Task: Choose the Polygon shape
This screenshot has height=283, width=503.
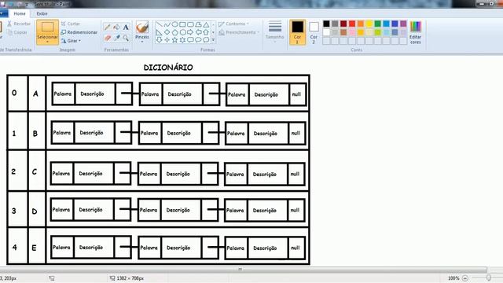Action: 198,24
